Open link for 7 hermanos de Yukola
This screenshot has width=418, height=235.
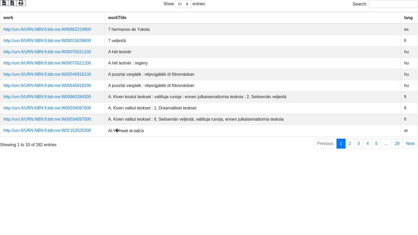click(47, 30)
